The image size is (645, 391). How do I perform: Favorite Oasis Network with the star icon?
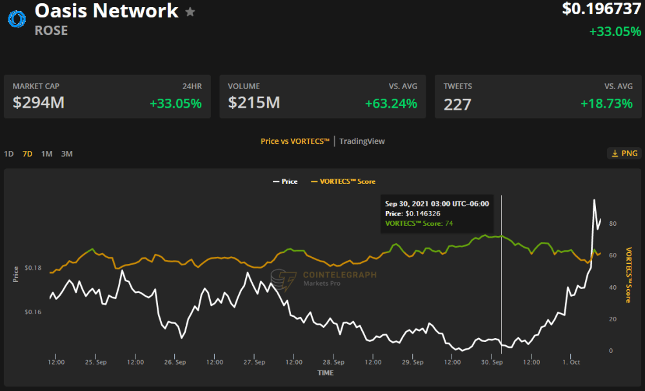pyautogui.click(x=190, y=12)
